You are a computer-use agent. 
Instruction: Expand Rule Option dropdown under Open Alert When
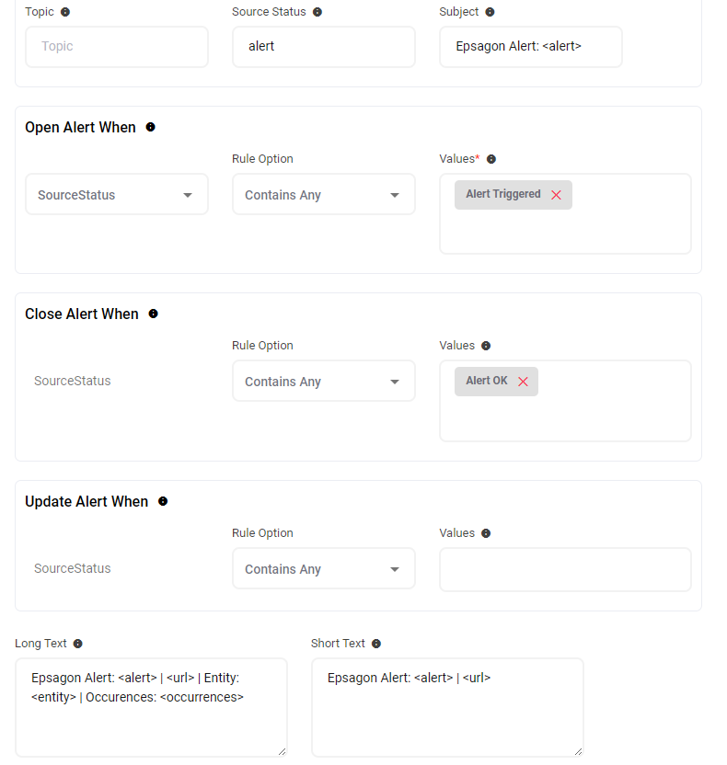[x=323, y=195]
